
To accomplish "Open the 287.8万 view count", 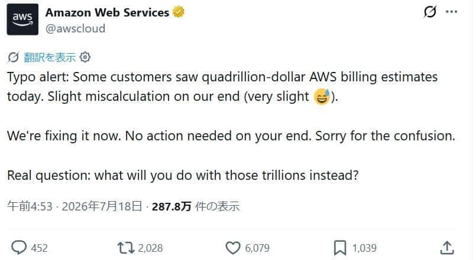I will (171, 206).
